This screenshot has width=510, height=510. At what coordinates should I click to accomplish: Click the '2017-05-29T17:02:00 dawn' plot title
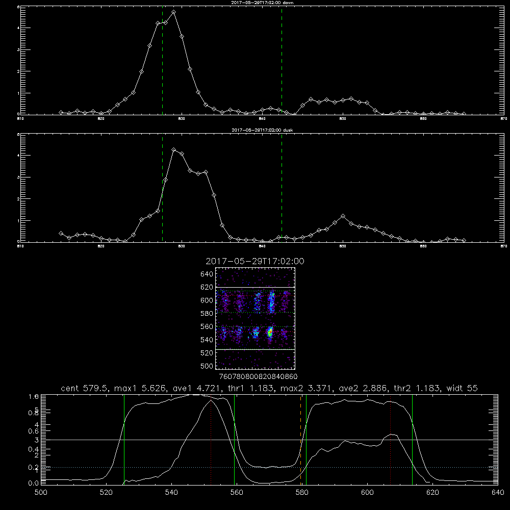tap(262, 3)
